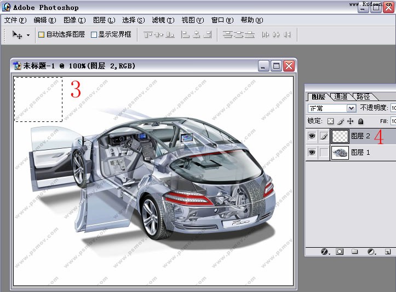Toggle the lock transparent pixels checkbox
The height and width of the screenshot is (292, 396).
click(x=330, y=121)
